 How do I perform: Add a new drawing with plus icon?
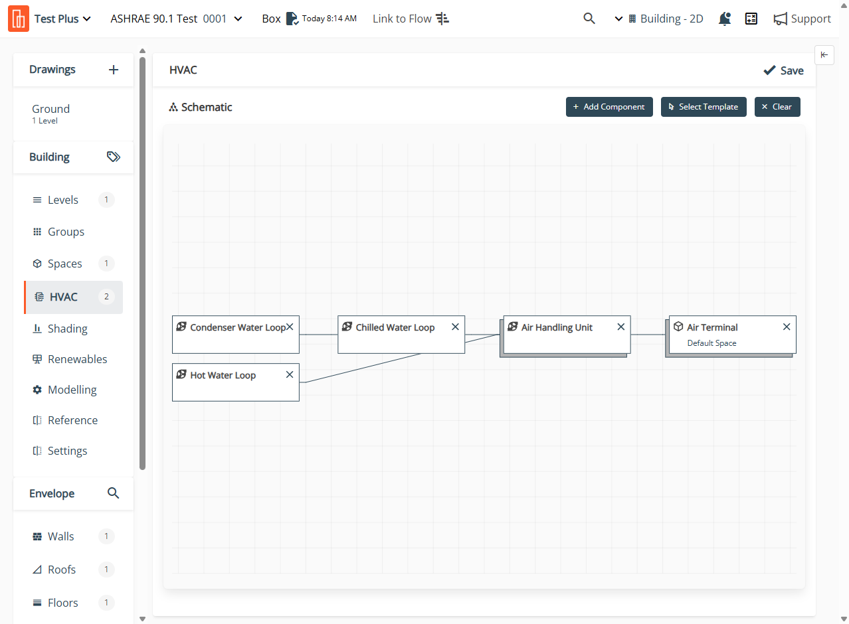tap(114, 70)
